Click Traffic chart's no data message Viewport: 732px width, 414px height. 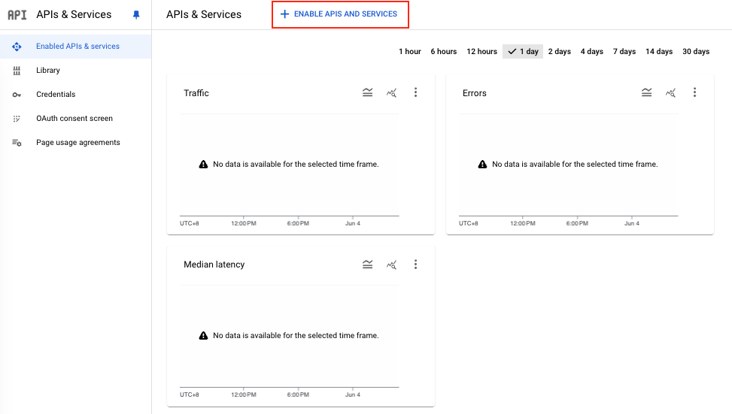tap(296, 164)
